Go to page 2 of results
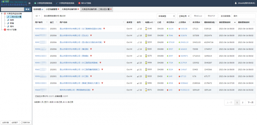 [x=242, y=102]
